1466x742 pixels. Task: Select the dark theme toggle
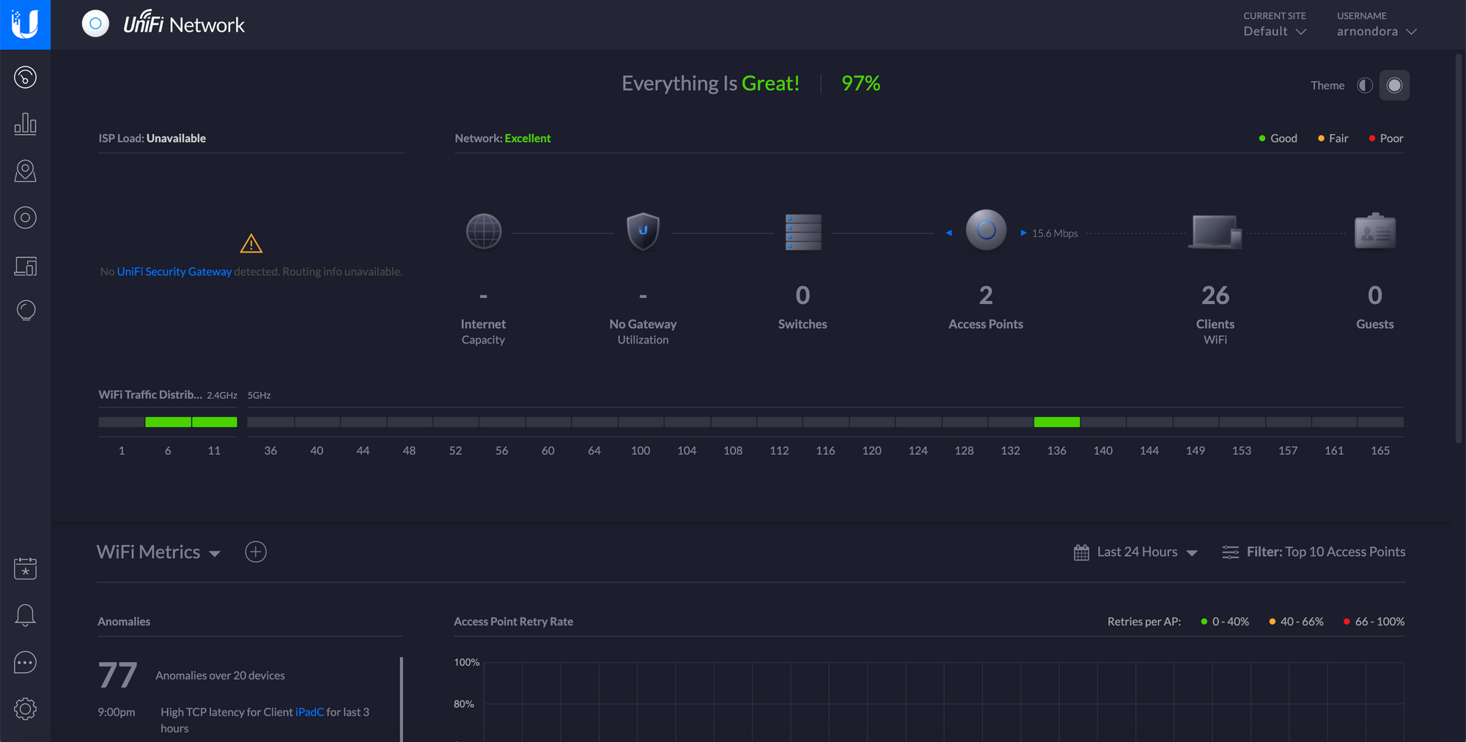(x=1394, y=86)
